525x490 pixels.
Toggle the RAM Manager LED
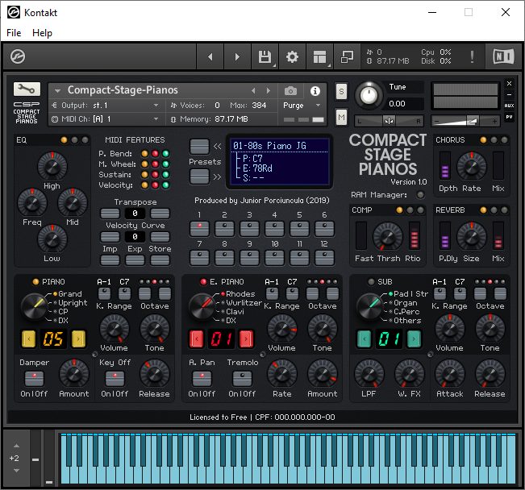420,194
